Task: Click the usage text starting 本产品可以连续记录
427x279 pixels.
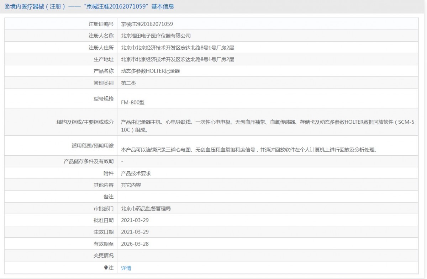Action: click(x=249, y=150)
